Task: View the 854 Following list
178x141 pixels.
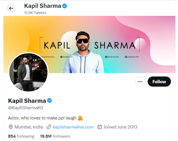Action: coord(21,136)
